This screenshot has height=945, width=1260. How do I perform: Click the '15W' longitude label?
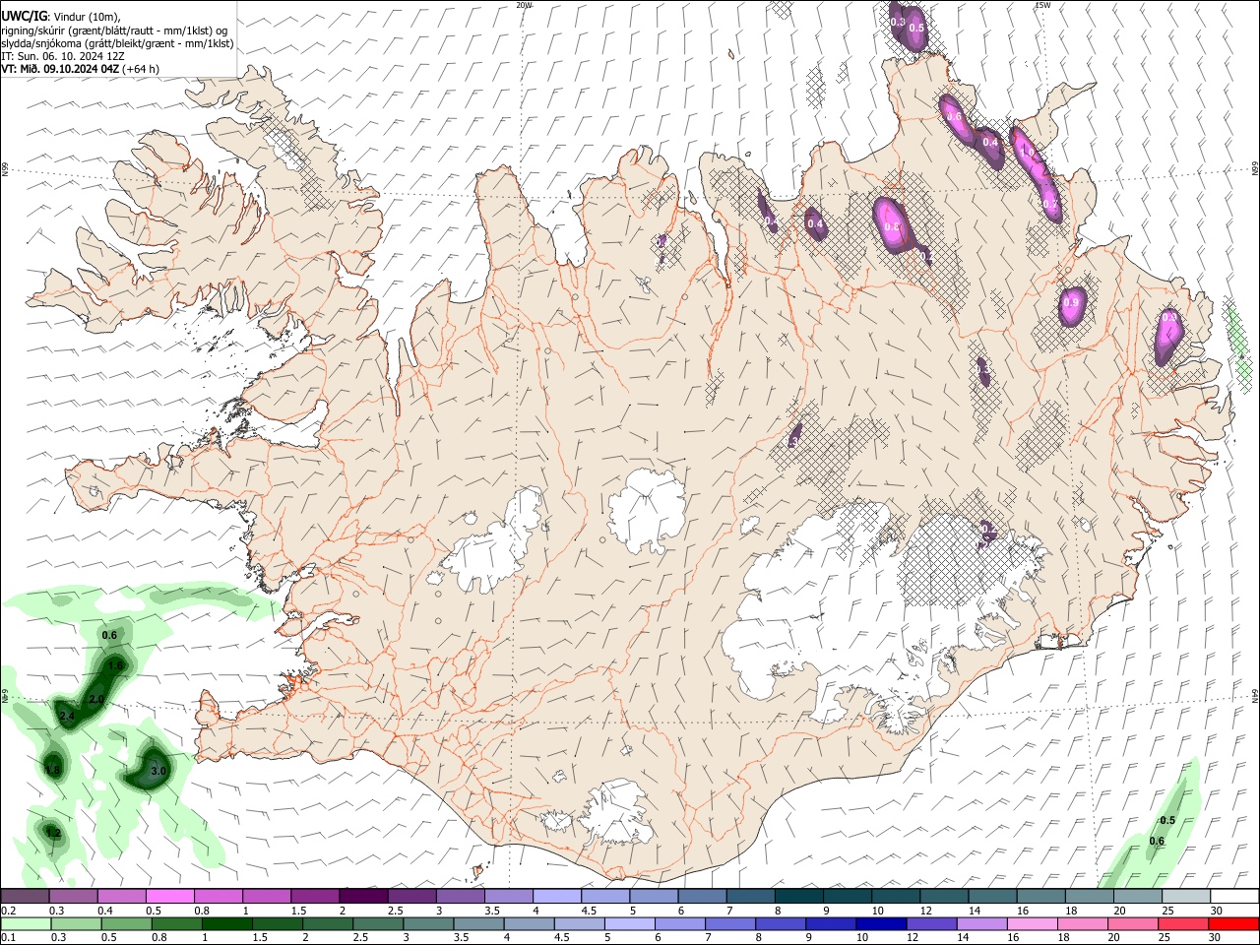(1042, 5)
